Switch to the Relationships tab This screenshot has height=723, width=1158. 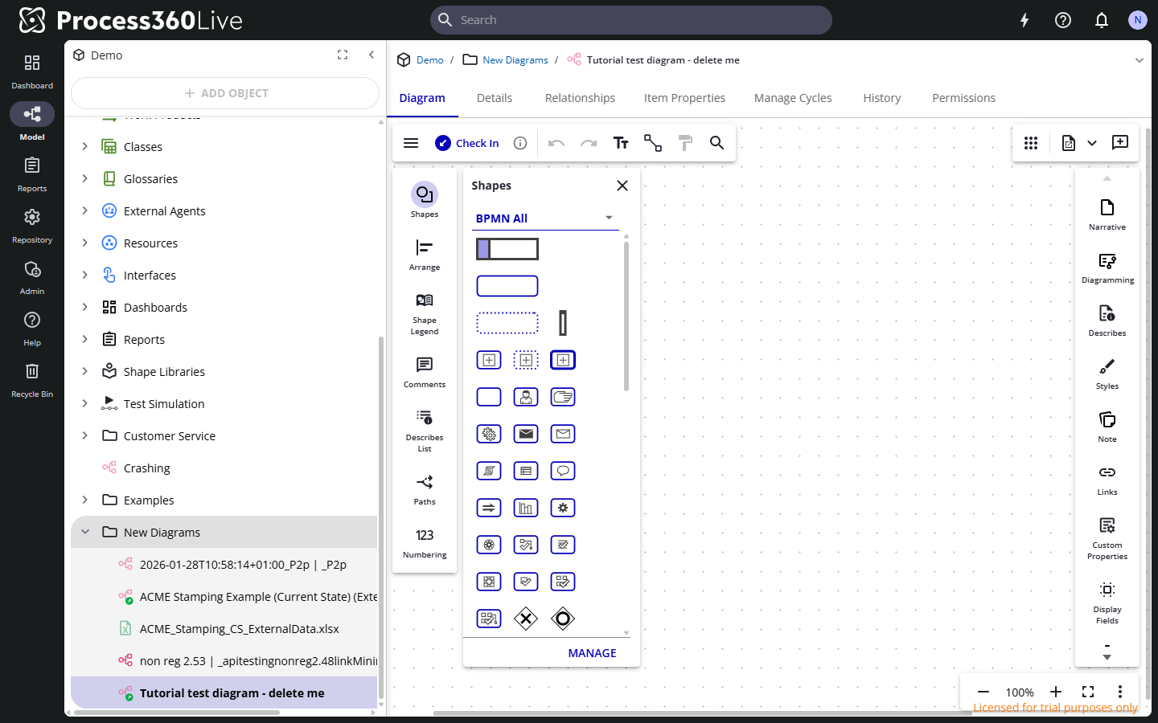(580, 98)
